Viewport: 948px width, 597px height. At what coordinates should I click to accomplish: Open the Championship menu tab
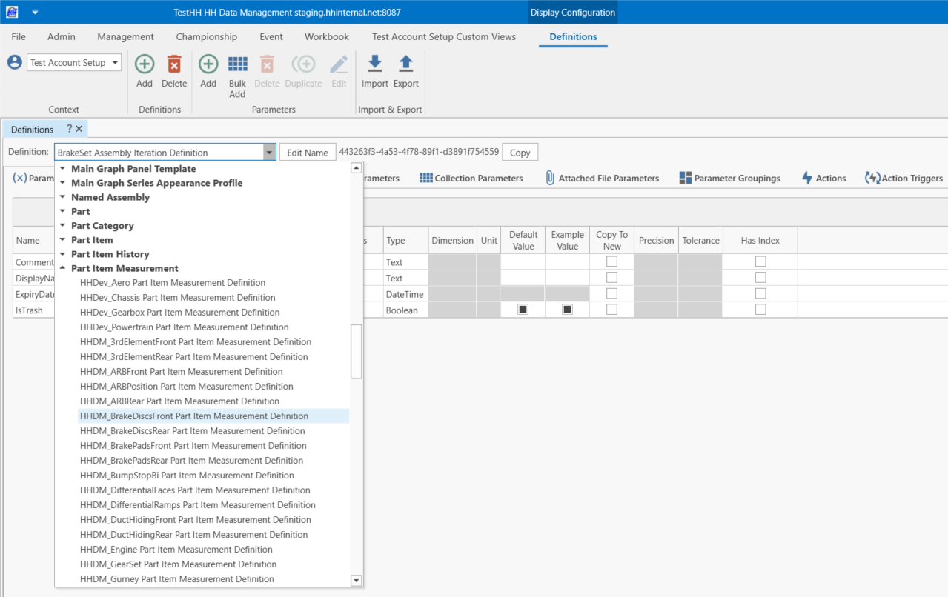click(x=206, y=36)
